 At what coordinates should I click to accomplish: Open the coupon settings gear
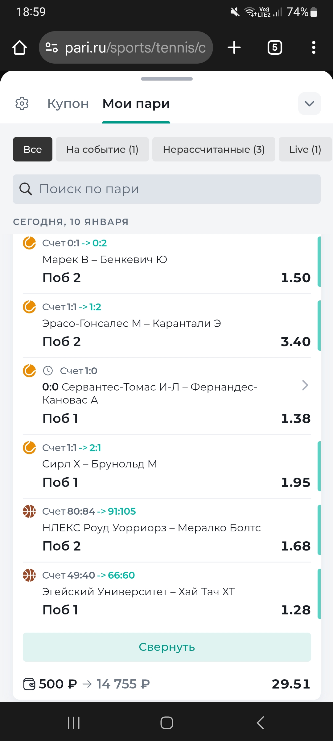point(22,103)
